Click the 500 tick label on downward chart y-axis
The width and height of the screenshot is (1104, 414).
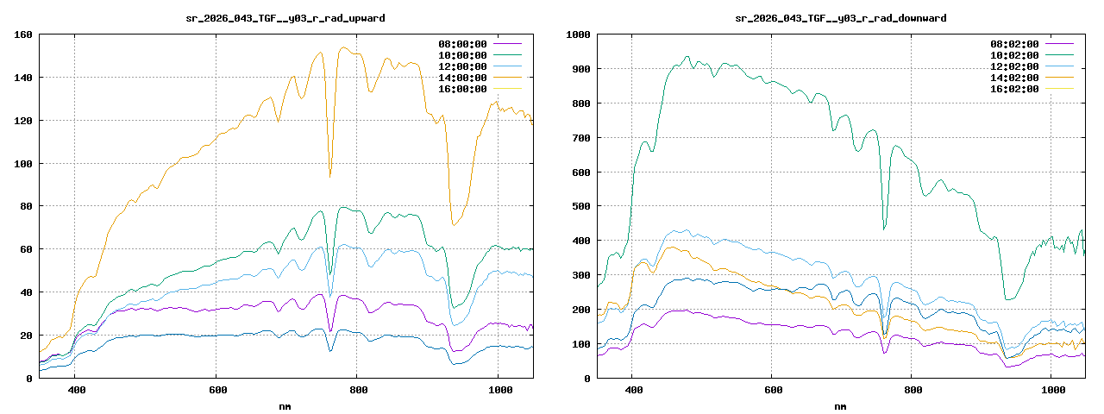click(580, 207)
